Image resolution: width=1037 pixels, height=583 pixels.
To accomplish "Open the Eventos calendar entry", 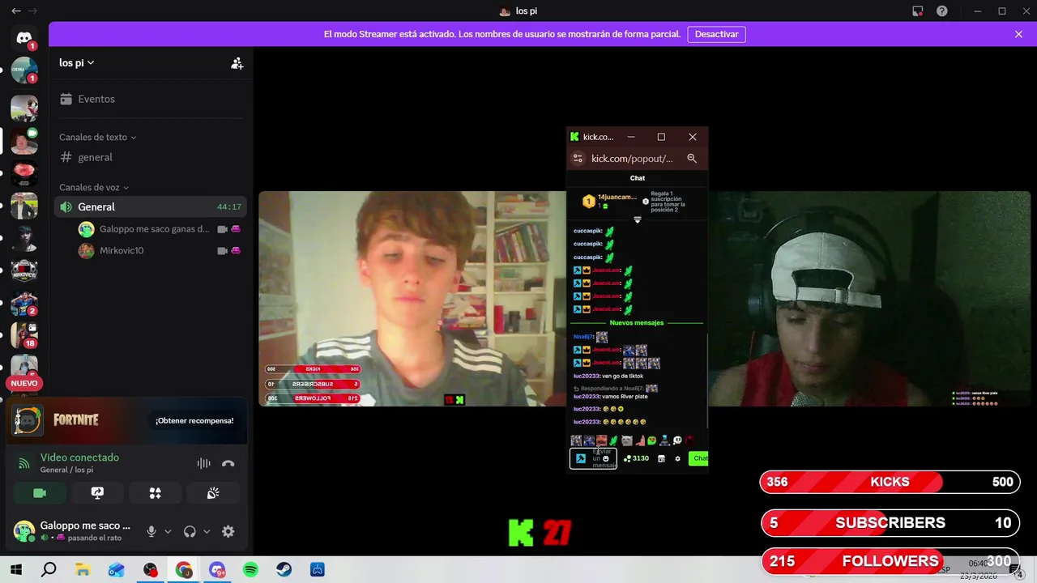I will point(151,99).
